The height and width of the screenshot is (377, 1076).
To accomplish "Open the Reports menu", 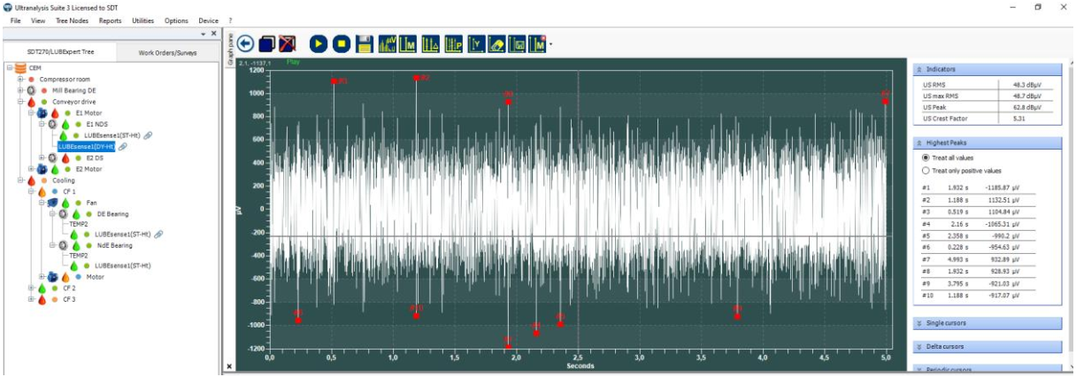I will pos(110,19).
